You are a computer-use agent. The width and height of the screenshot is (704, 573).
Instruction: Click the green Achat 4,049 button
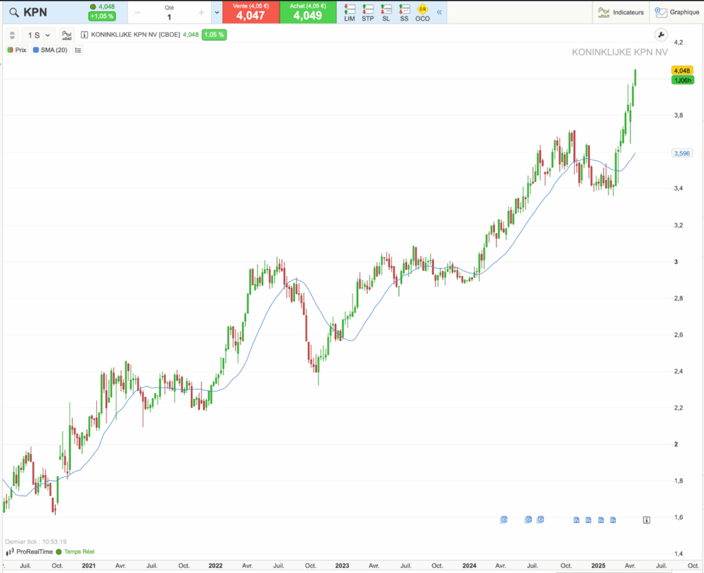(308, 12)
